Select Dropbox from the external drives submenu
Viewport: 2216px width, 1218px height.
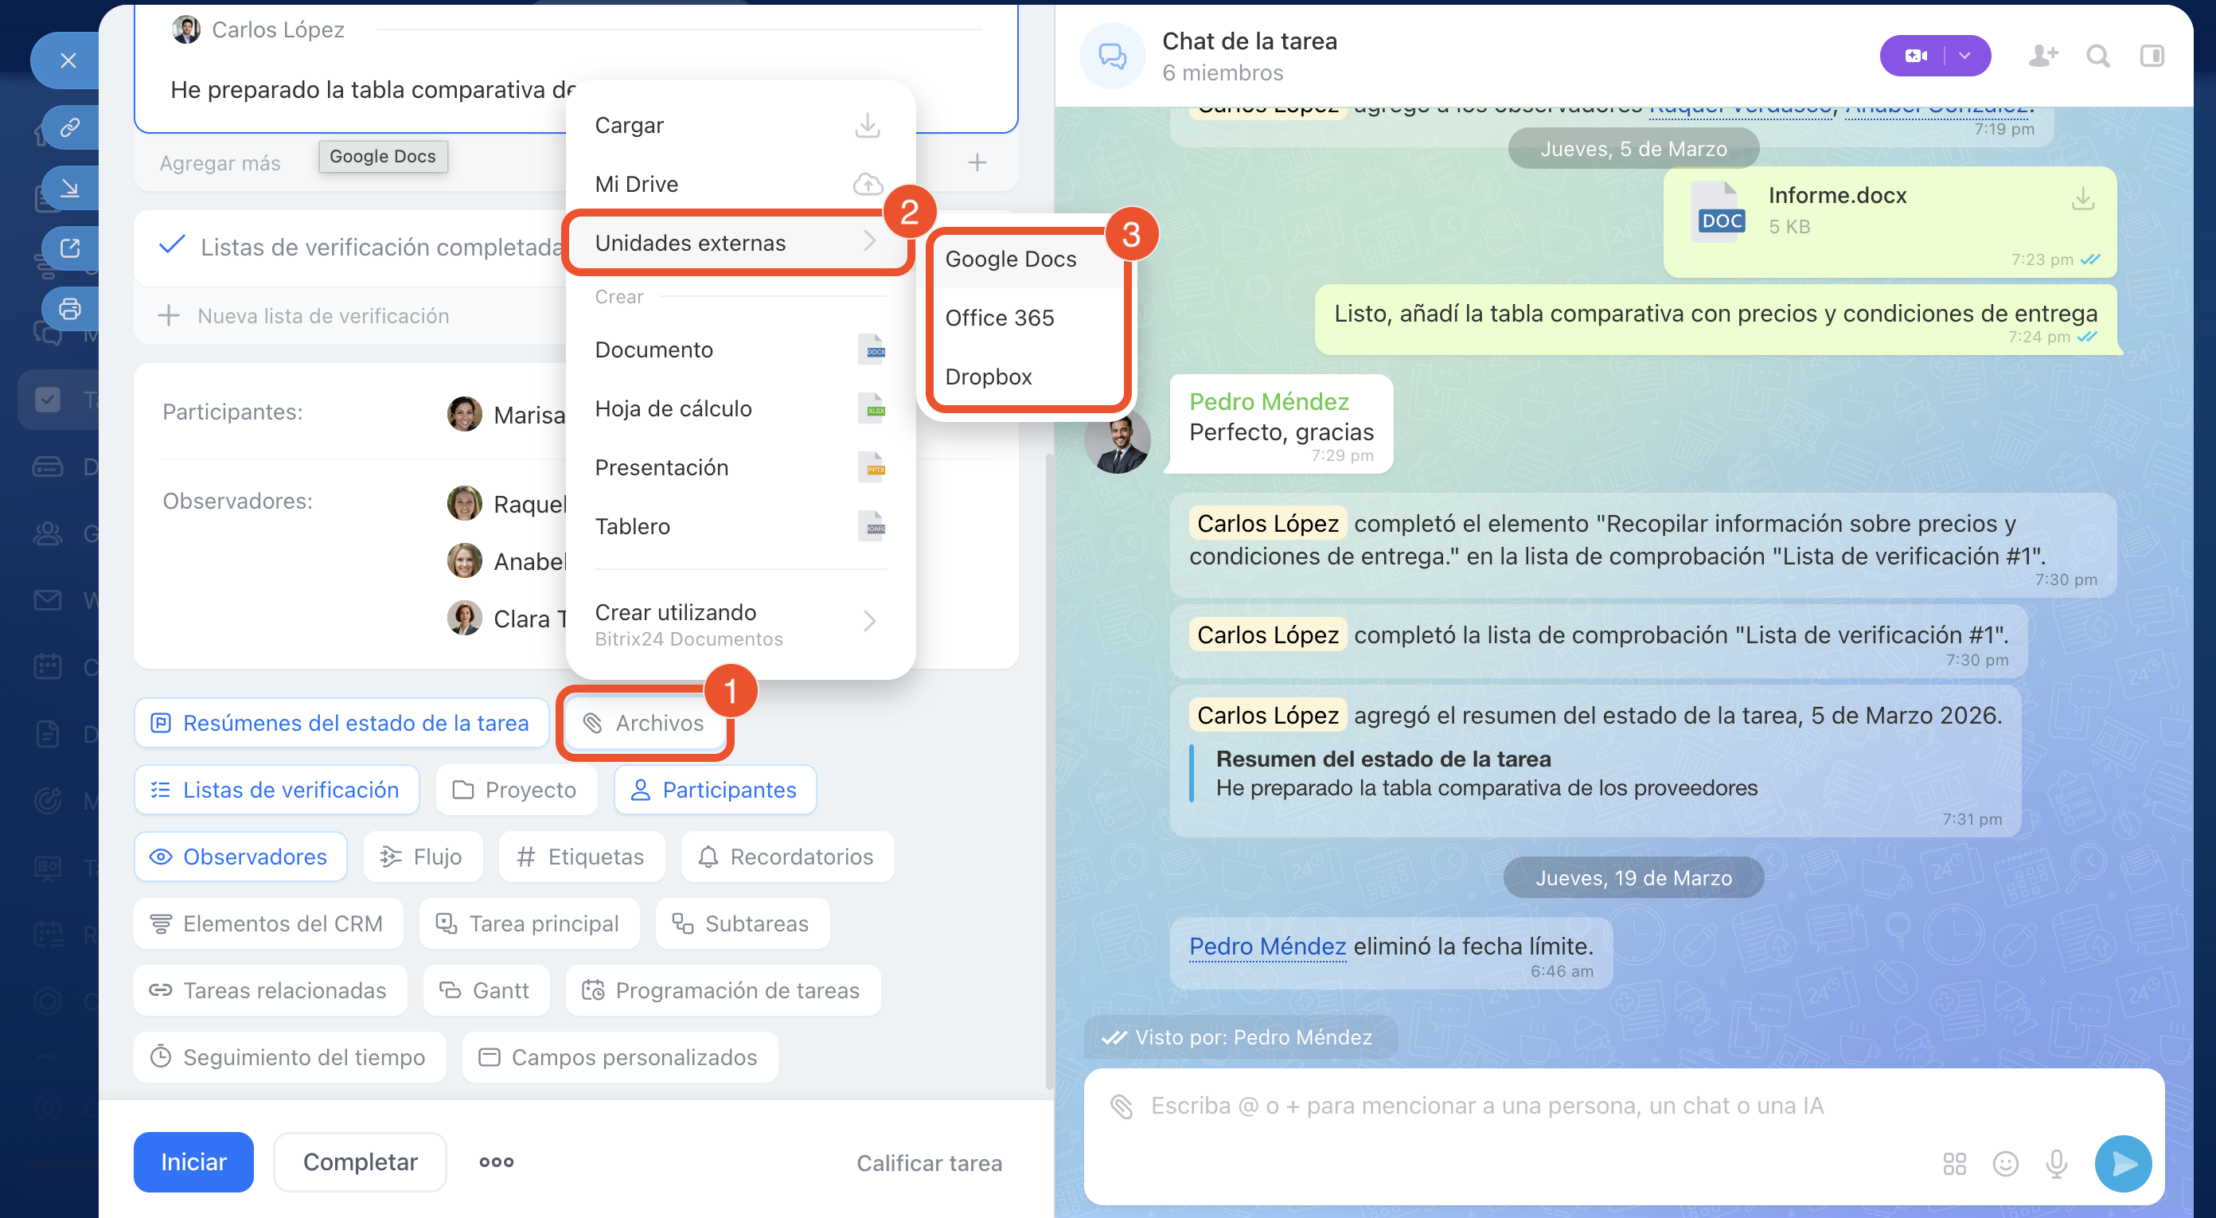coord(988,377)
